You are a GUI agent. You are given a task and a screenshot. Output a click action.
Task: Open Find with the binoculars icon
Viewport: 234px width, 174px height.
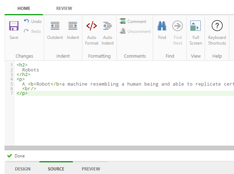click(x=162, y=26)
